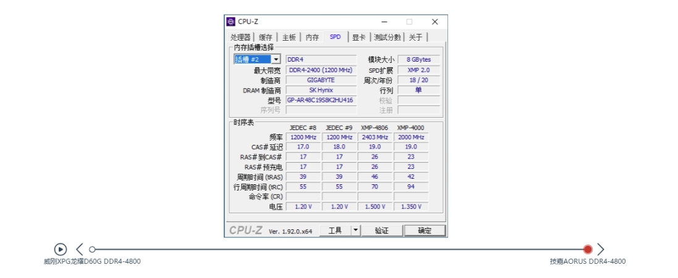
Task: Click the 单 rank value field
Action: 418,90
